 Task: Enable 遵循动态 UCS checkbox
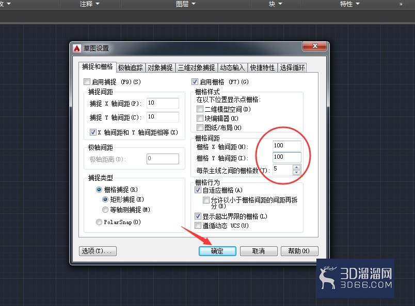coord(198,226)
